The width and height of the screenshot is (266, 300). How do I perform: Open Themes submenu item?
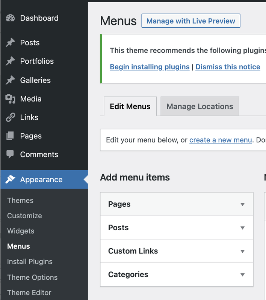click(20, 201)
